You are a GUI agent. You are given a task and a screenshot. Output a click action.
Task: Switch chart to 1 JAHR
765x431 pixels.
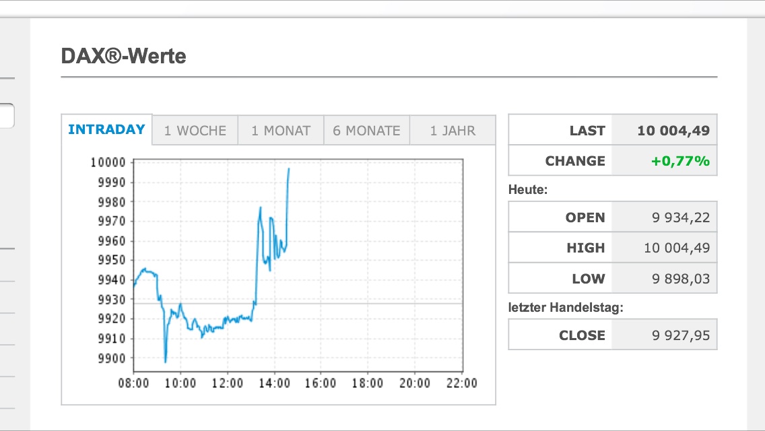coord(453,131)
